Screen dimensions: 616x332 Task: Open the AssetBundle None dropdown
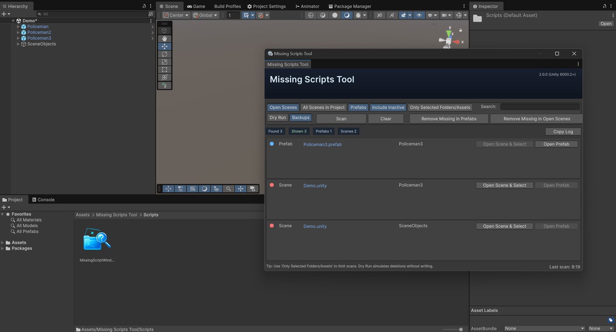click(x=544, y=328)
